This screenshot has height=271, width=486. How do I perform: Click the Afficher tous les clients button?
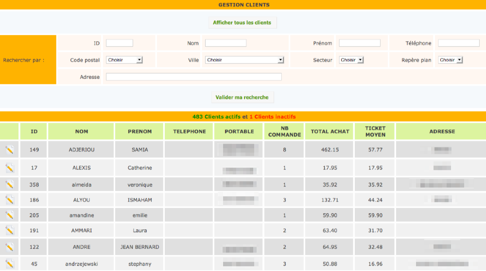point(242,23)
